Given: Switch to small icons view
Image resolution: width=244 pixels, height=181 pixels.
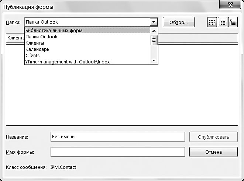Looking at the screenshot, I should (x=223, y=22).
